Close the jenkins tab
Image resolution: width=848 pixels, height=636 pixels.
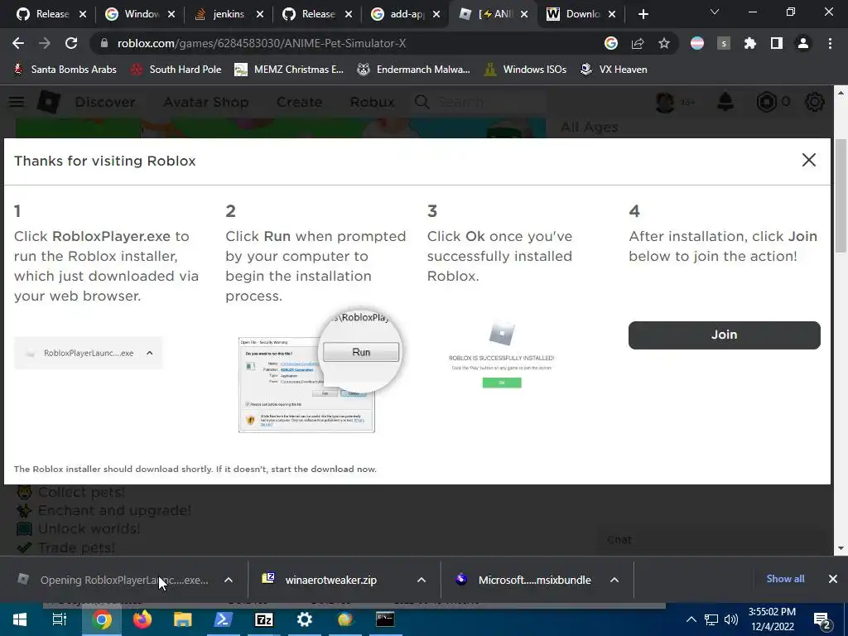(260, 14)
